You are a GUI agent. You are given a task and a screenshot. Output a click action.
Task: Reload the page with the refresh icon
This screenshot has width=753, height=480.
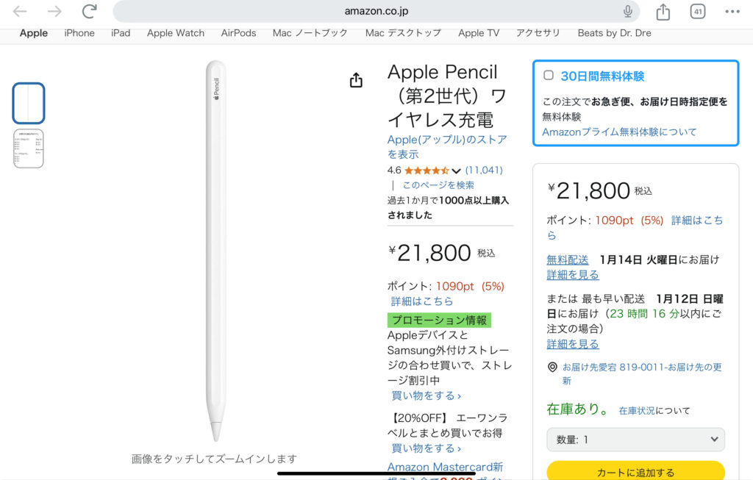click(89, 11)
